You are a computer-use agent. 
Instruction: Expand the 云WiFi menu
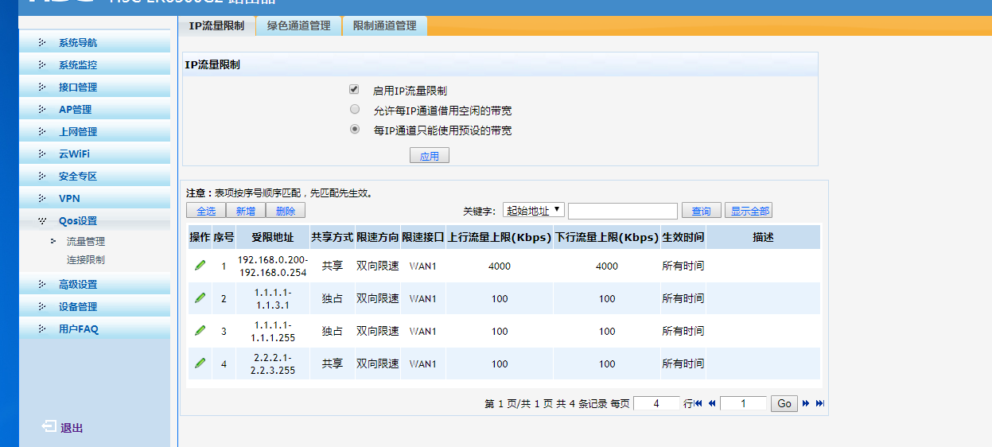pyautogui.click(x=95, y=154)
